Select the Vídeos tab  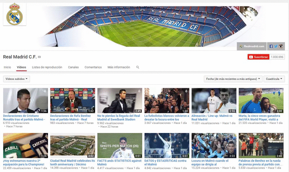[21, 67]
